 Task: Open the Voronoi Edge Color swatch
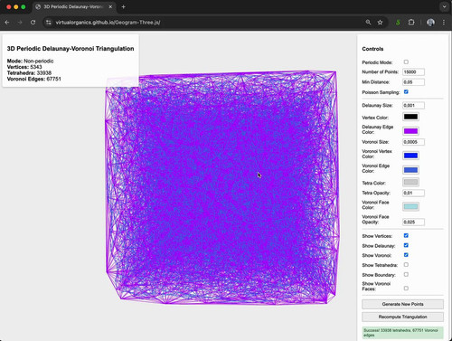point(410,170)
